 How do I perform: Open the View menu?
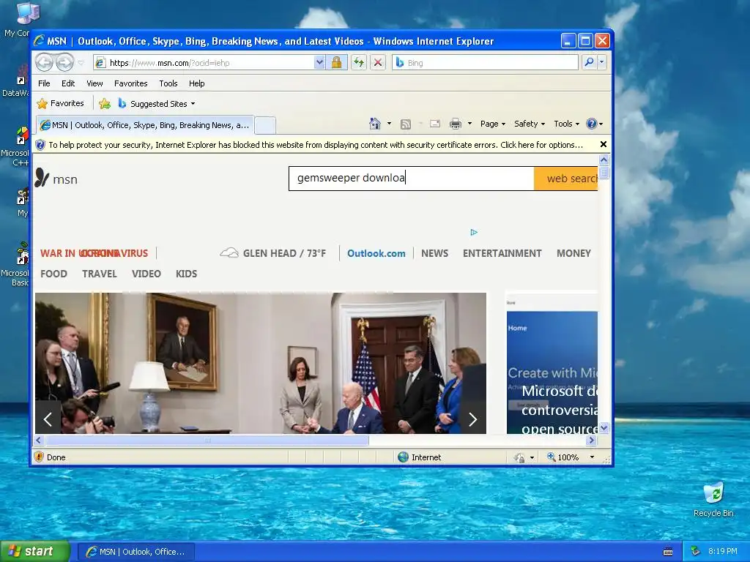(94, 83)
